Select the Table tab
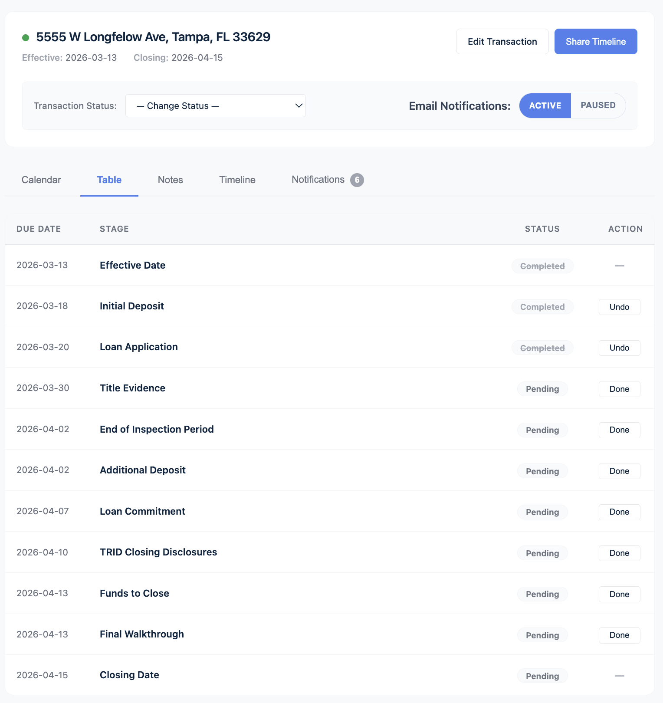This screenshot has width=663, height=703. click(x=109, y=180)
